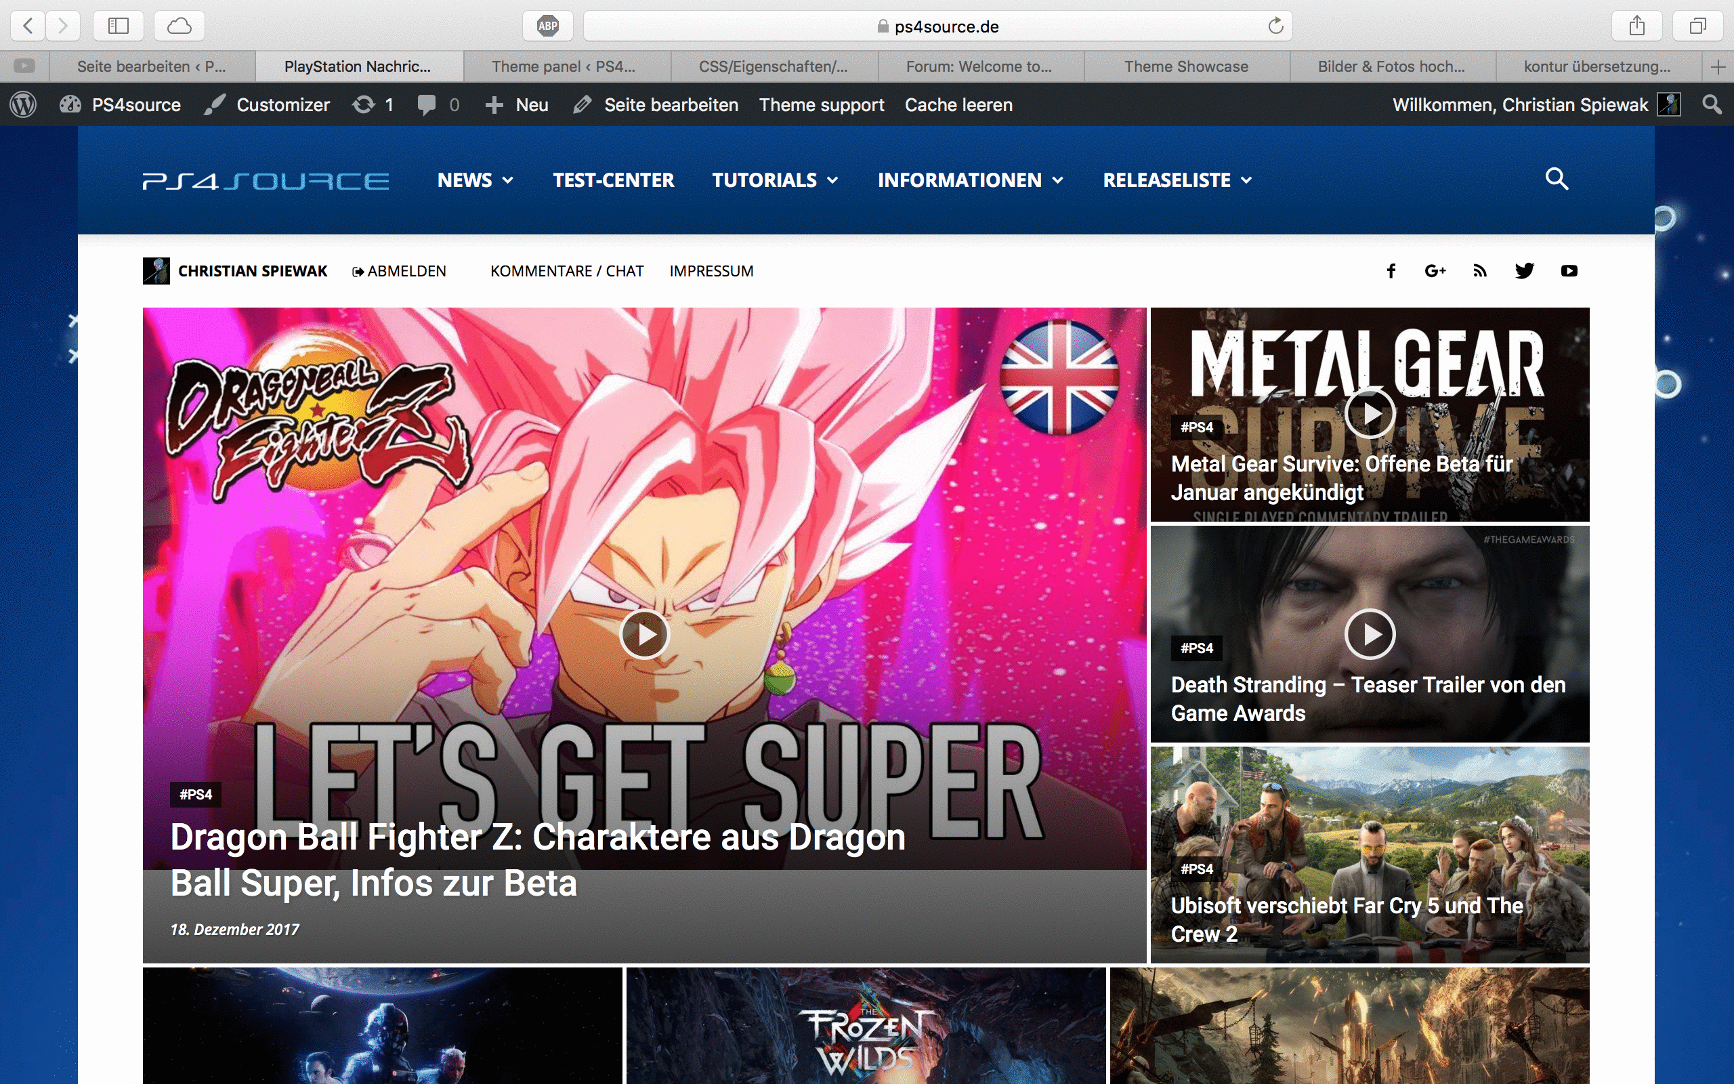Image resolution: width=1734 pixels, height=1084 pixels.
Task: Go back with Safari's back arrow
Action: pyautogui.click(x=28, y=26)
